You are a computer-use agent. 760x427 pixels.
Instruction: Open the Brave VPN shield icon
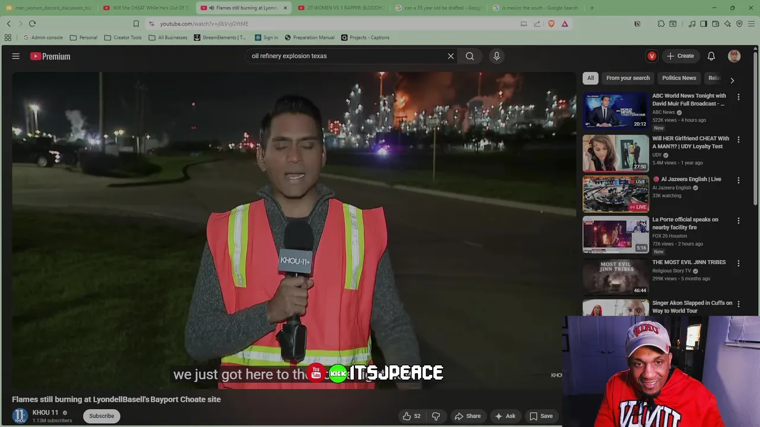(x=739, y=24)
